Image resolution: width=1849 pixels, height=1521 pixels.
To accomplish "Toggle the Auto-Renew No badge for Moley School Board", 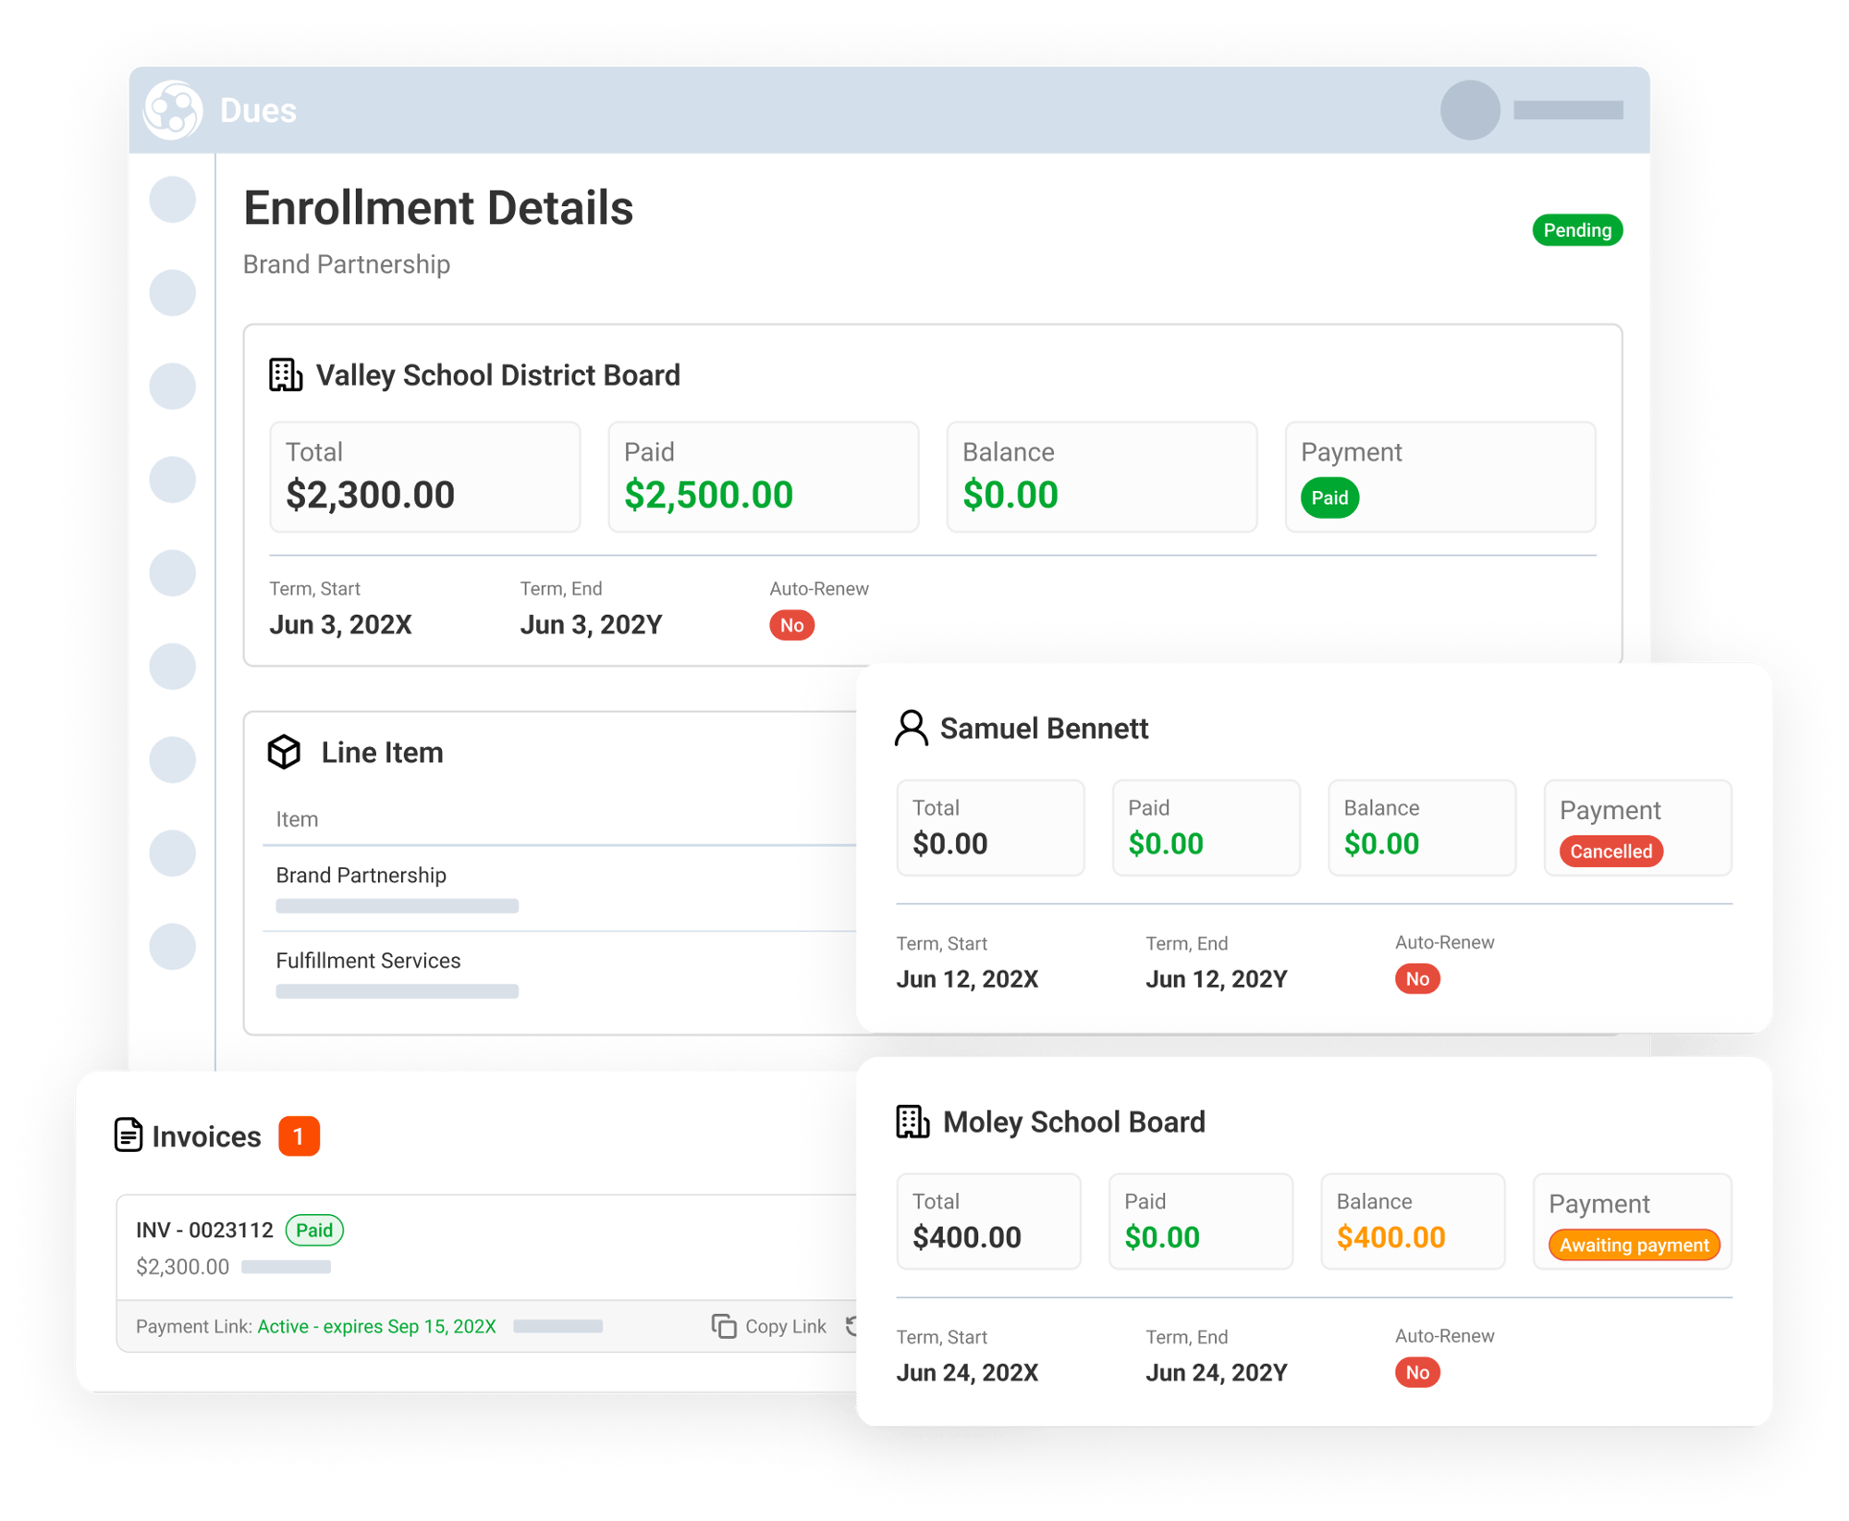I will click(x=1417, y=1373).
